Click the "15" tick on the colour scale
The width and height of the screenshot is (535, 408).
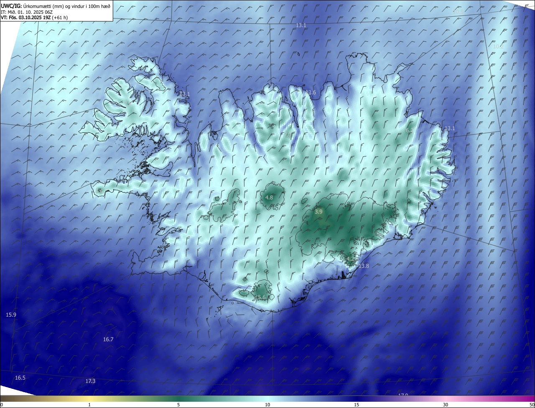coord(357,405)
